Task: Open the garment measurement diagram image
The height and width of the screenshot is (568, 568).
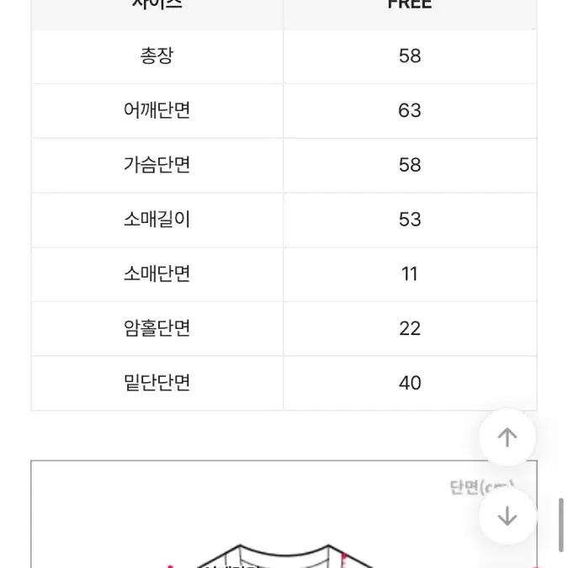Action: 284,514
